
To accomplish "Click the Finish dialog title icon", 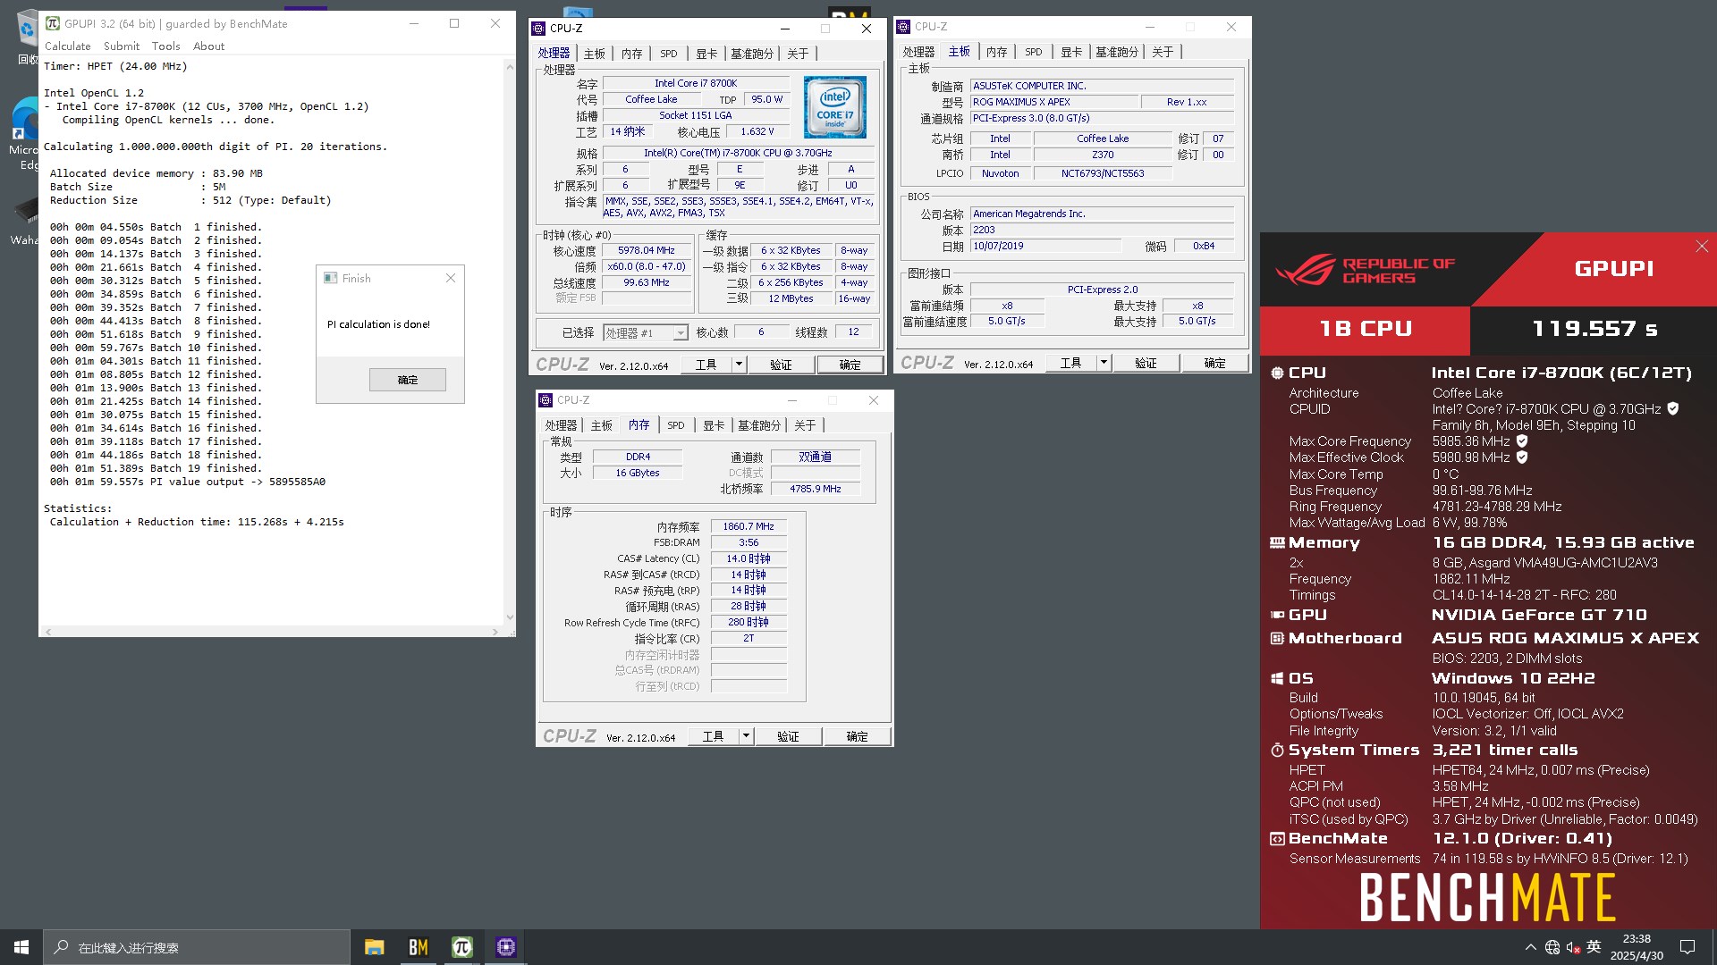I will (x=331, y=279).
